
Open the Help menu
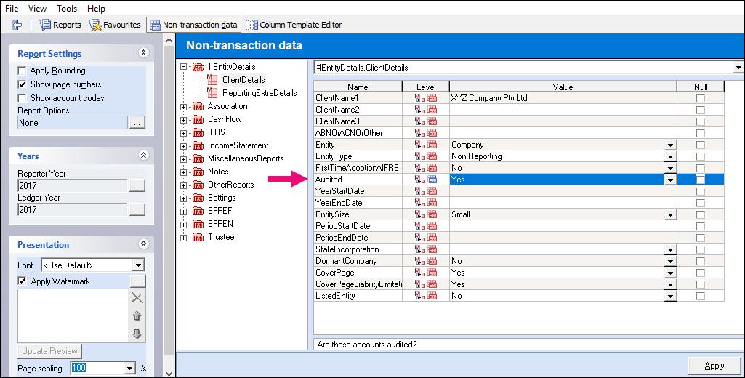[x=96, y=9]
